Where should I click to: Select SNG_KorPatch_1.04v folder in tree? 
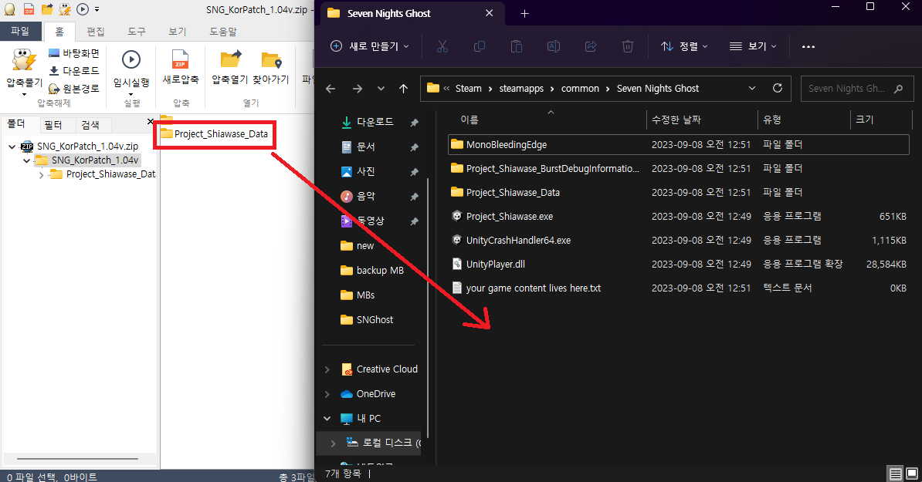coord(87,160)
